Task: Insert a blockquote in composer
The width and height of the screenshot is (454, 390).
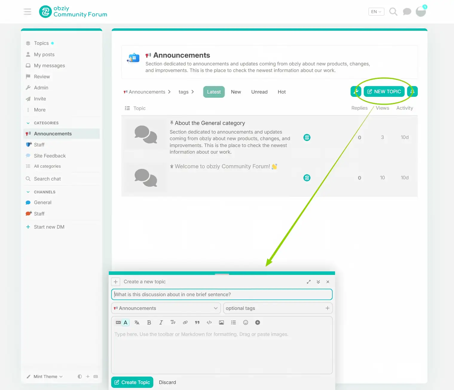Action: click(x=197, y=322)
